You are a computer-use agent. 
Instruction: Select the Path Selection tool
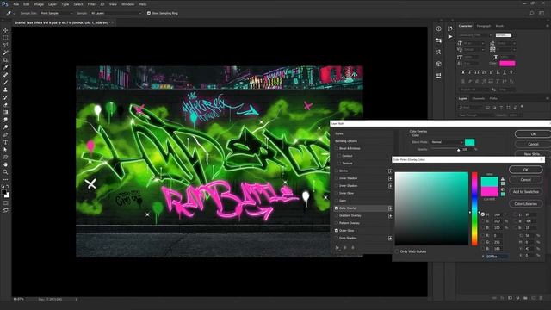click(x=6, y=150)
